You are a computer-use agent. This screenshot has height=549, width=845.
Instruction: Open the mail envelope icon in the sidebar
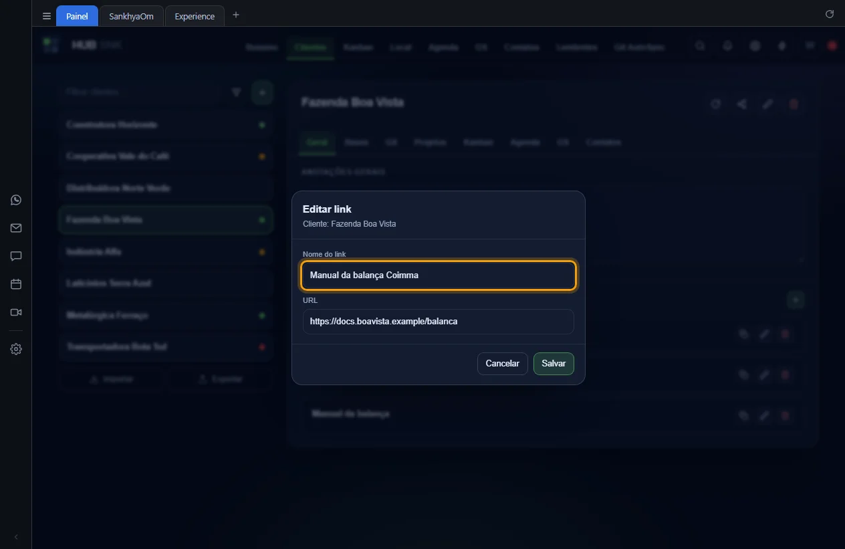pyautogui.click(x=16, y=228)
